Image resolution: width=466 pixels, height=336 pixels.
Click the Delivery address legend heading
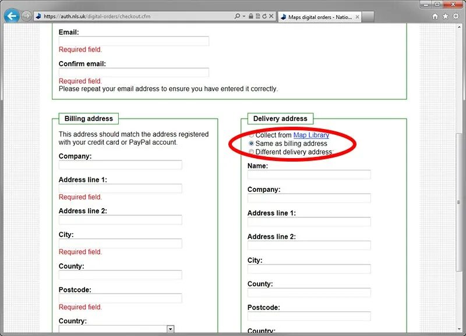(x=280, y=119)
